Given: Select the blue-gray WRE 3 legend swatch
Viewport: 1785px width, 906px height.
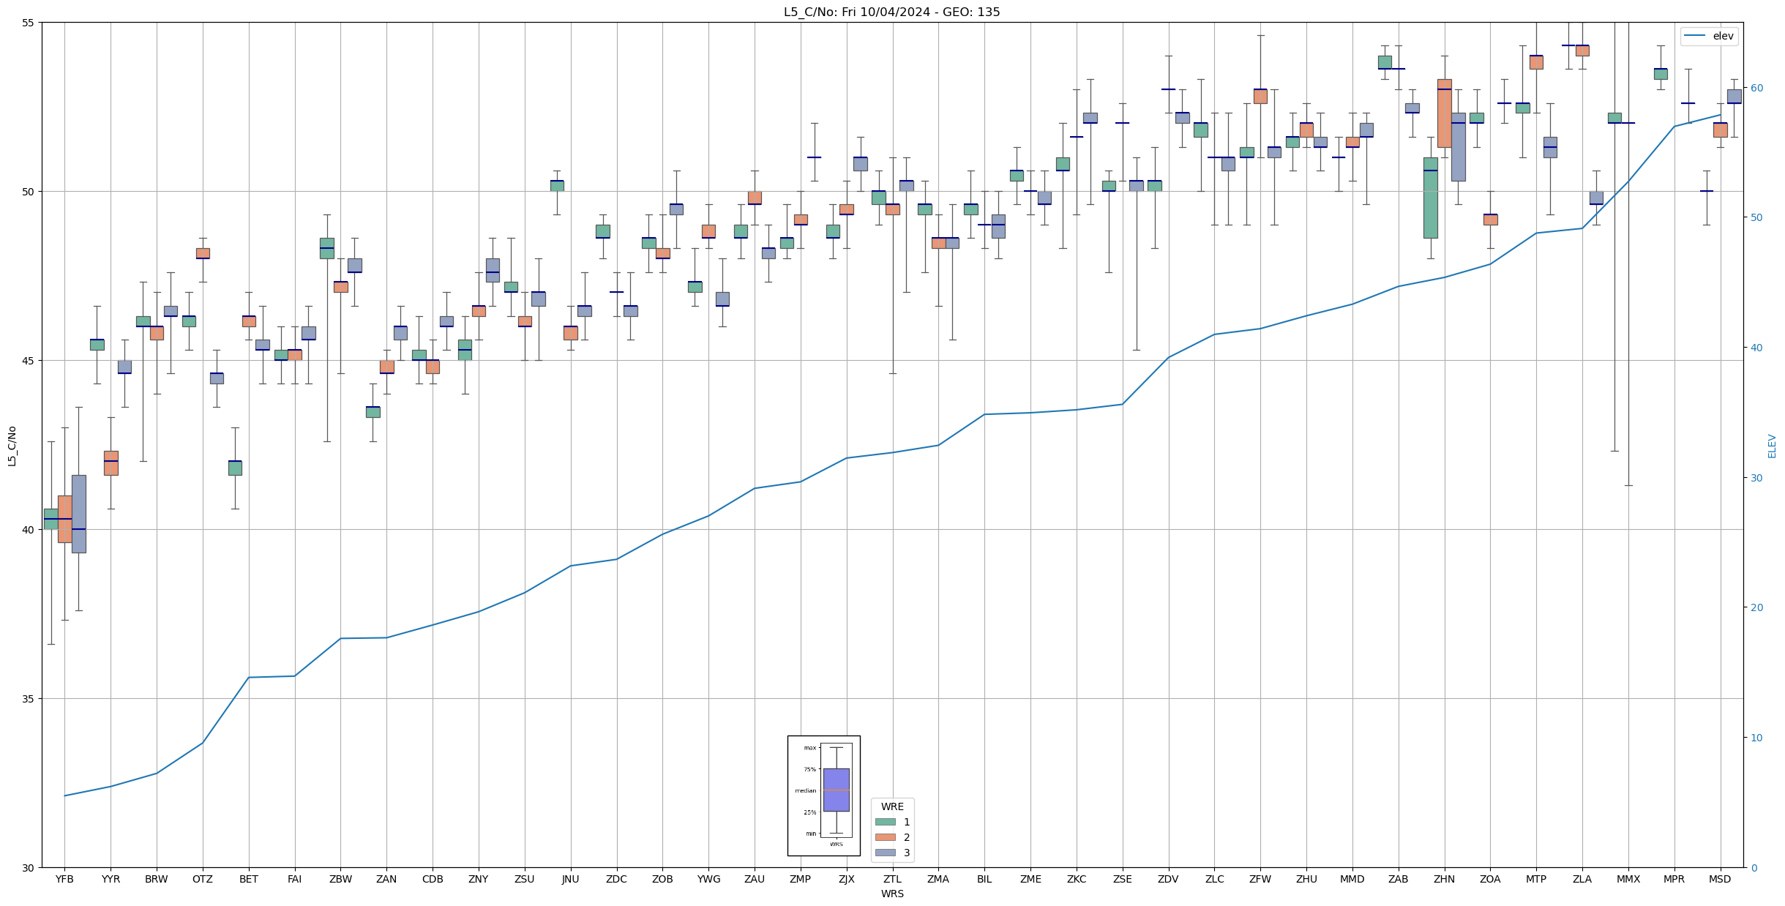Looking at the screenshot, I should [x=885, y=853].
